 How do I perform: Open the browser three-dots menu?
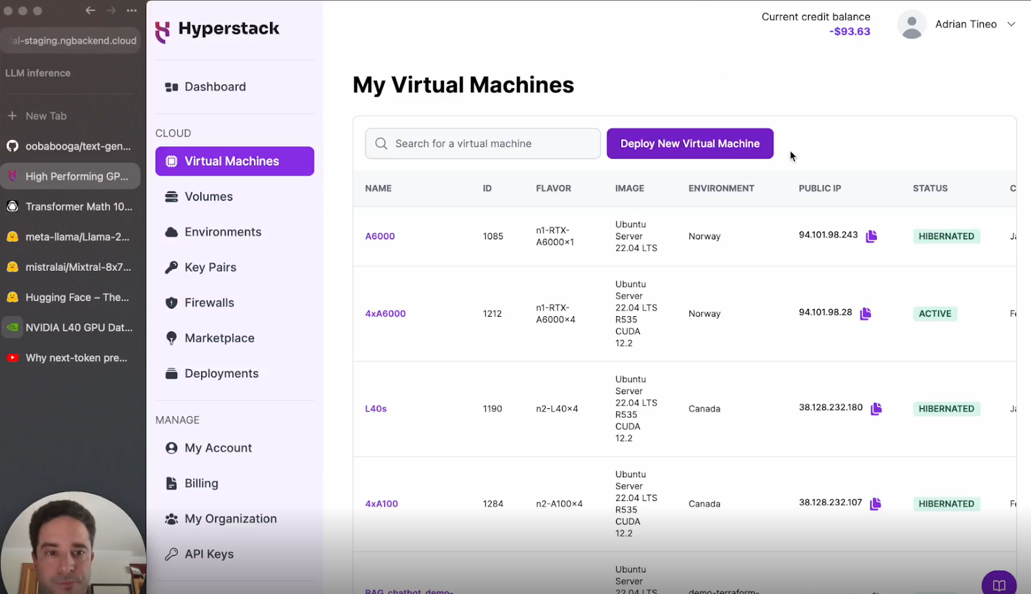pos(132,10)
